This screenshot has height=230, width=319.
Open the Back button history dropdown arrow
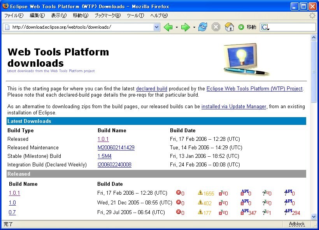click(177, 27)
